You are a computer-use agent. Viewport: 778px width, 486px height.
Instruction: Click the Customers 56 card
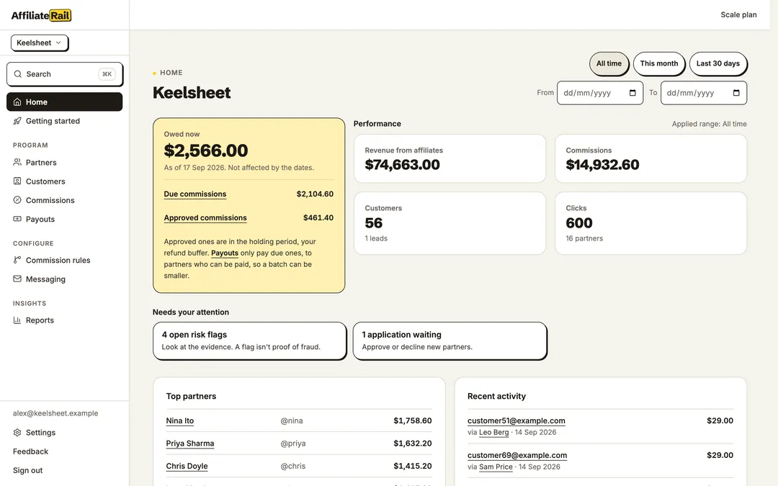click(450, 223)
